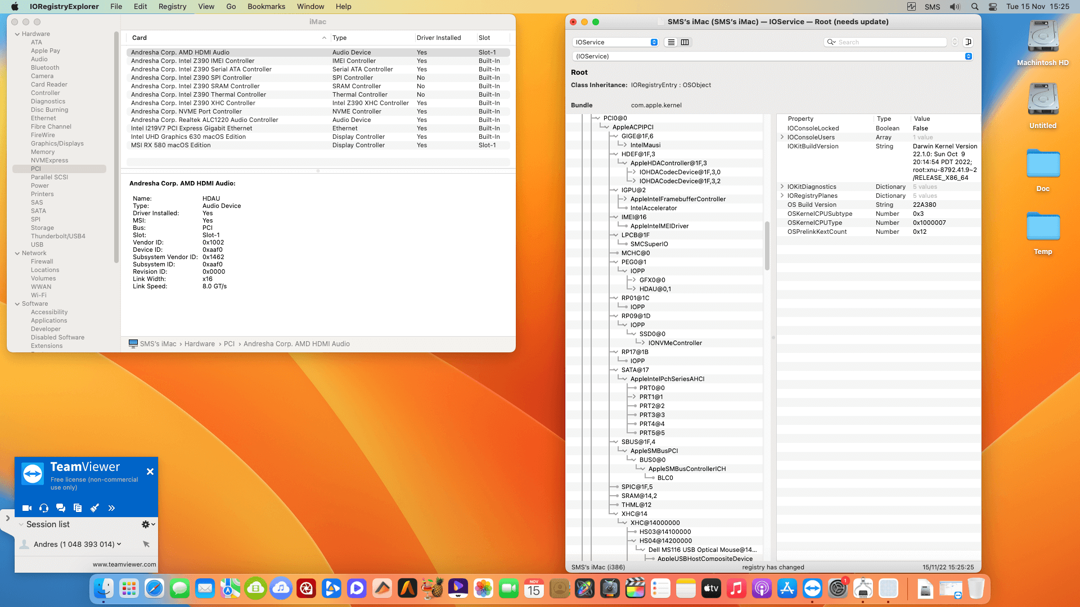Open Control Center in the menu bar
This screenshot has width=1080, height=607.
pos(993,7)
